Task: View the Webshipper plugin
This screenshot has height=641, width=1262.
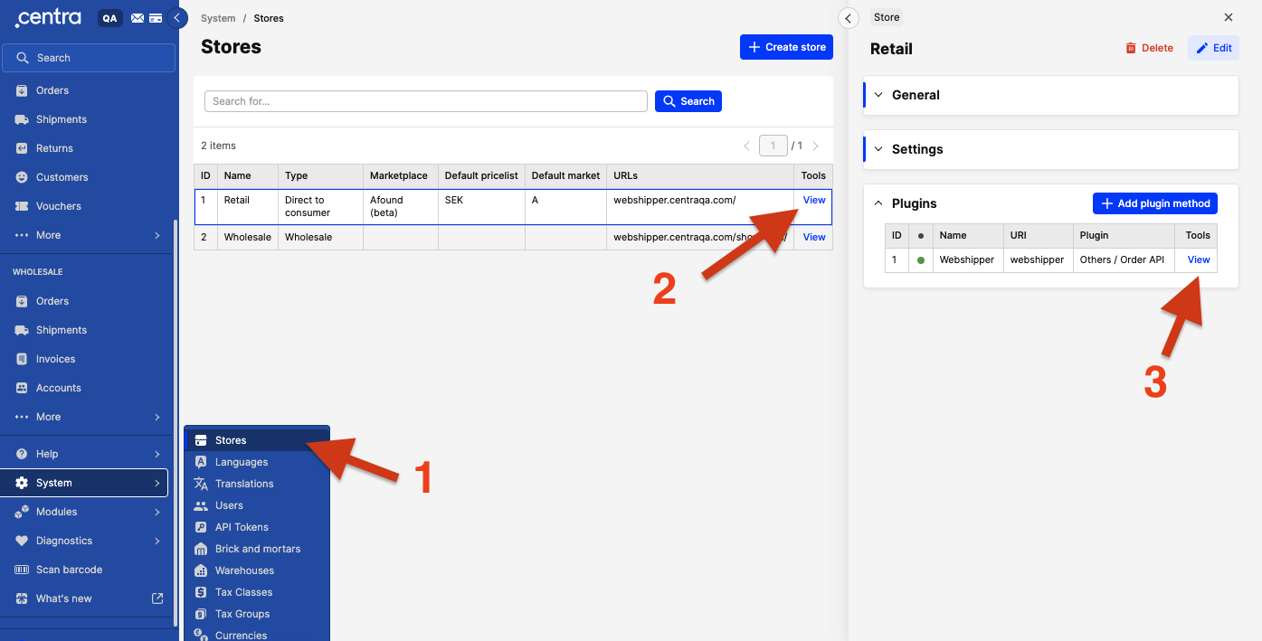Action: pos(1198,259)
